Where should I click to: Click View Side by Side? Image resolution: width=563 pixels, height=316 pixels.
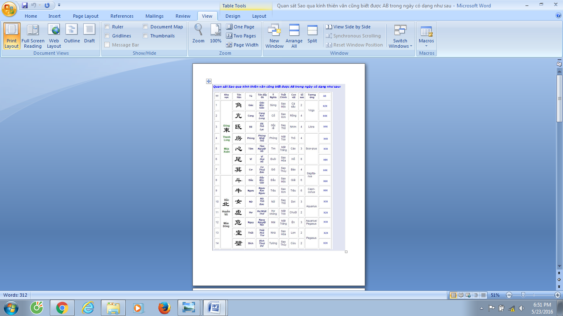click(348, 27)
